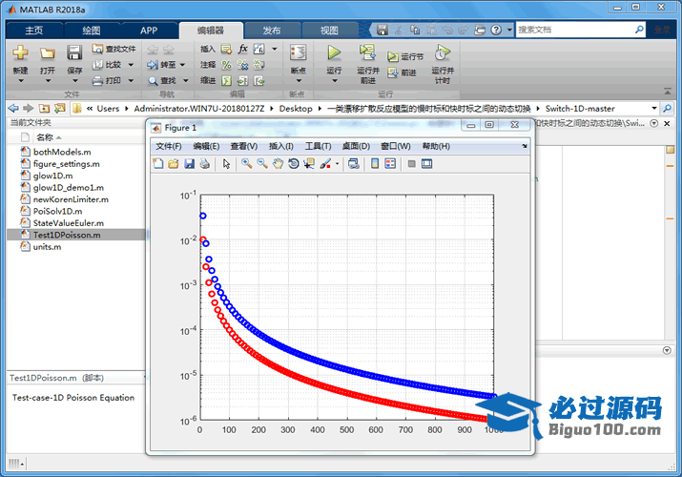Open the Brush tool color dropdown arrow
682x477 pixels.
[x=337, y=164]
